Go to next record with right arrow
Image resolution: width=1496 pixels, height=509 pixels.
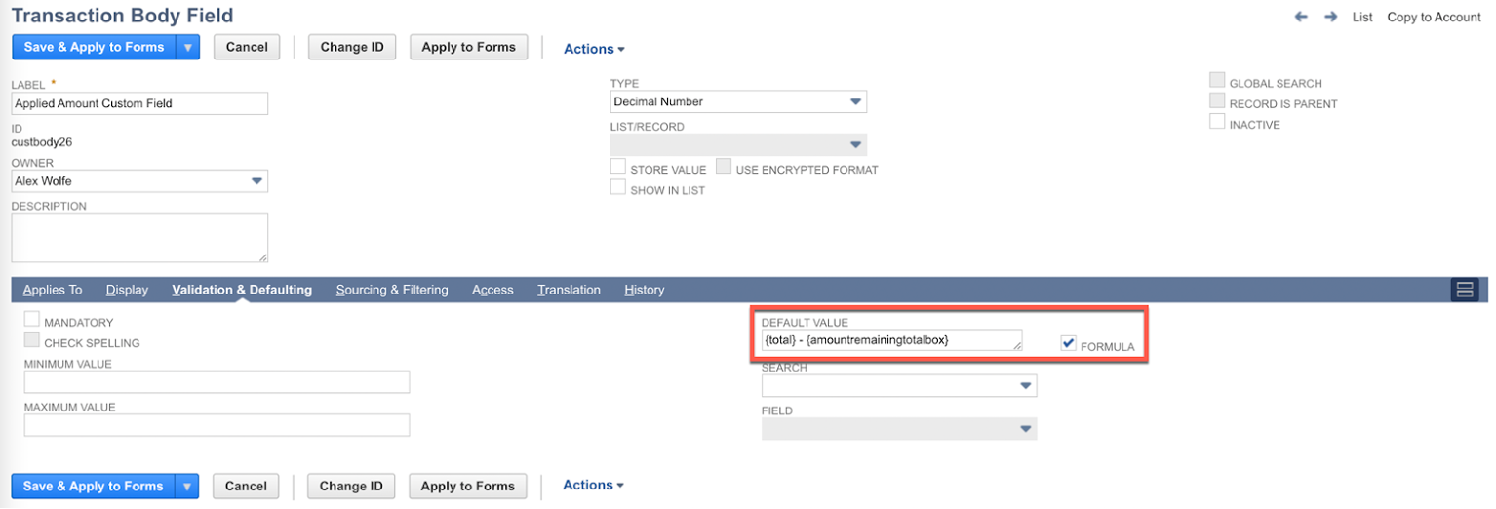coord(1330,17)
